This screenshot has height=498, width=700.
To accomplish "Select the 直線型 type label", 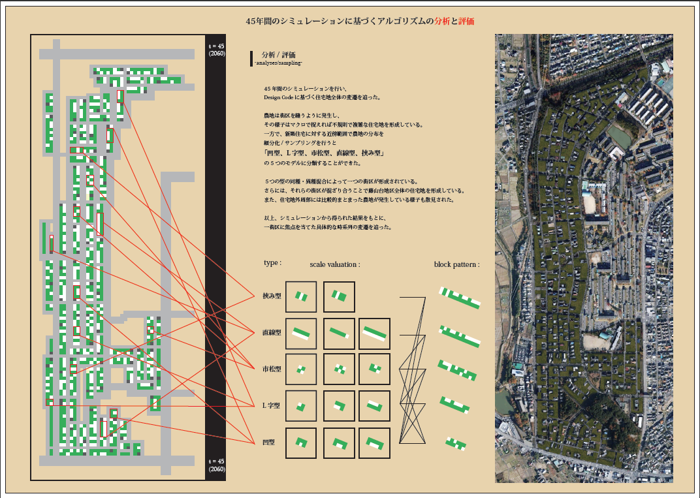I will (x=272, y=332).
